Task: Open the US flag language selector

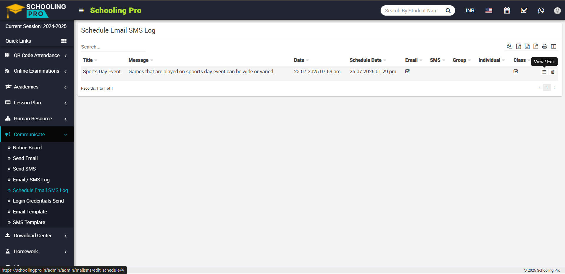Action: point(489,11)
